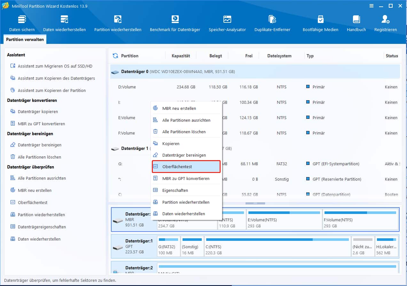Open the Handbuch
The width and height of the screenshot is (407, 286).
[x=356, y=23]
